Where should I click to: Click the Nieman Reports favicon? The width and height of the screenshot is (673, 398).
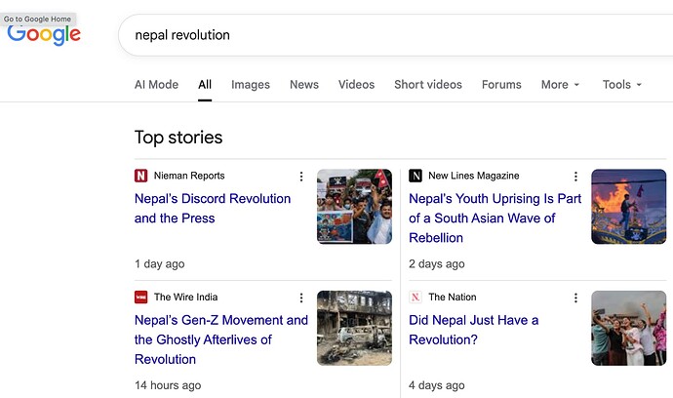140,176
